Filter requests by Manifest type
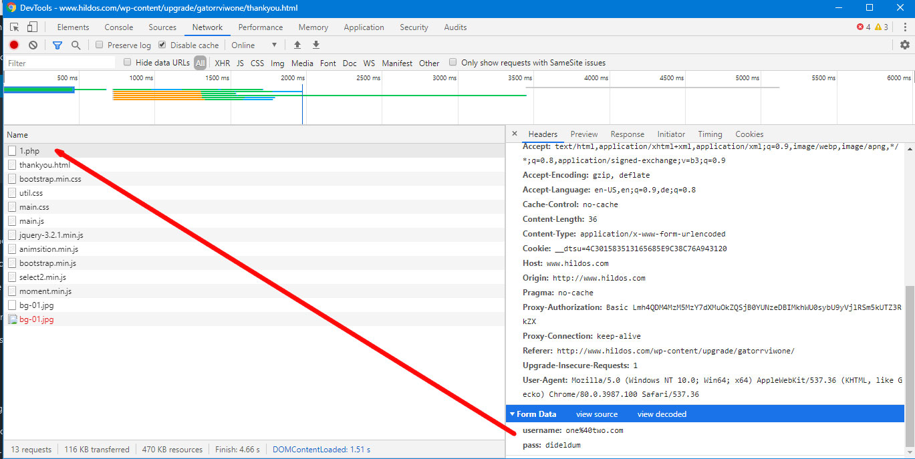Image resolution: width=915 pixels, height=459 pixels. [397, 63]
